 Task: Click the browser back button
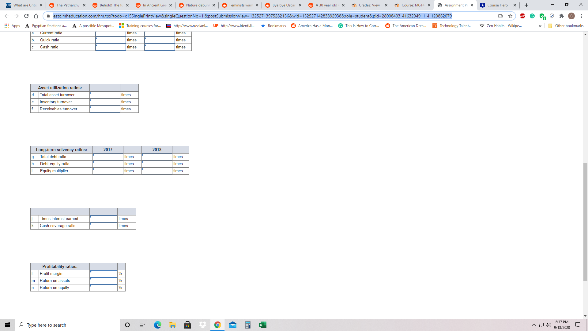[x=6, y=16]
